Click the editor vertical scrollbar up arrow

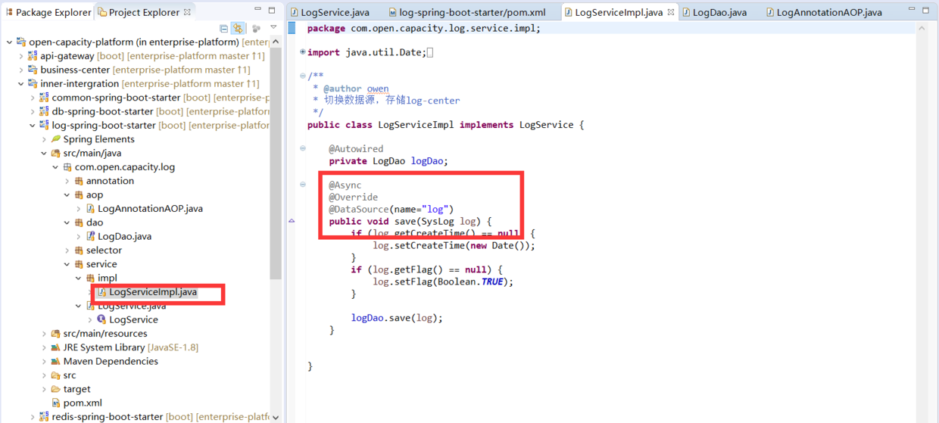922,29
